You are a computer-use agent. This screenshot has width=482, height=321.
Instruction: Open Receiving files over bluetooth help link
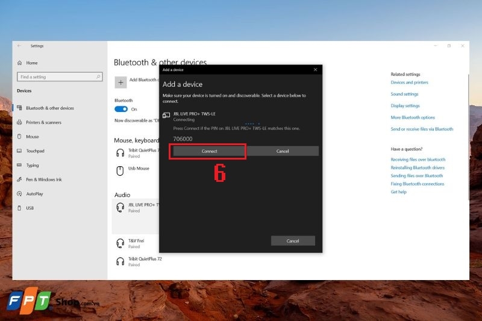(x=418, y=160)
